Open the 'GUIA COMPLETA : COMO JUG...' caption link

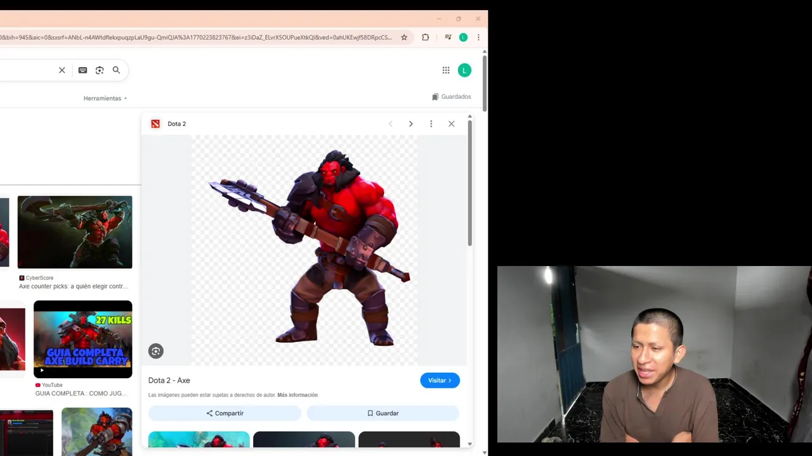coord(81,393)
